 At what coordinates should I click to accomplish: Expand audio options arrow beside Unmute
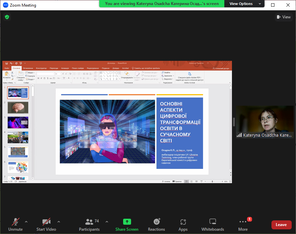26,221
